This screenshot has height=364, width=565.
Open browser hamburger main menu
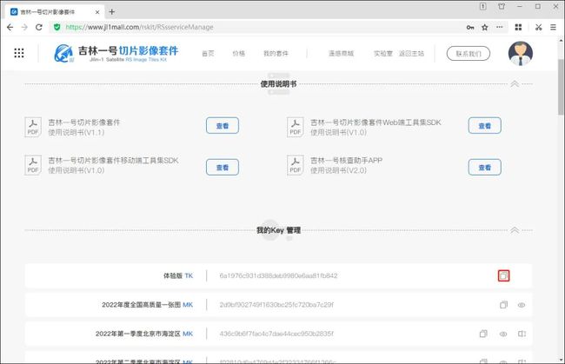pos(553,27)
